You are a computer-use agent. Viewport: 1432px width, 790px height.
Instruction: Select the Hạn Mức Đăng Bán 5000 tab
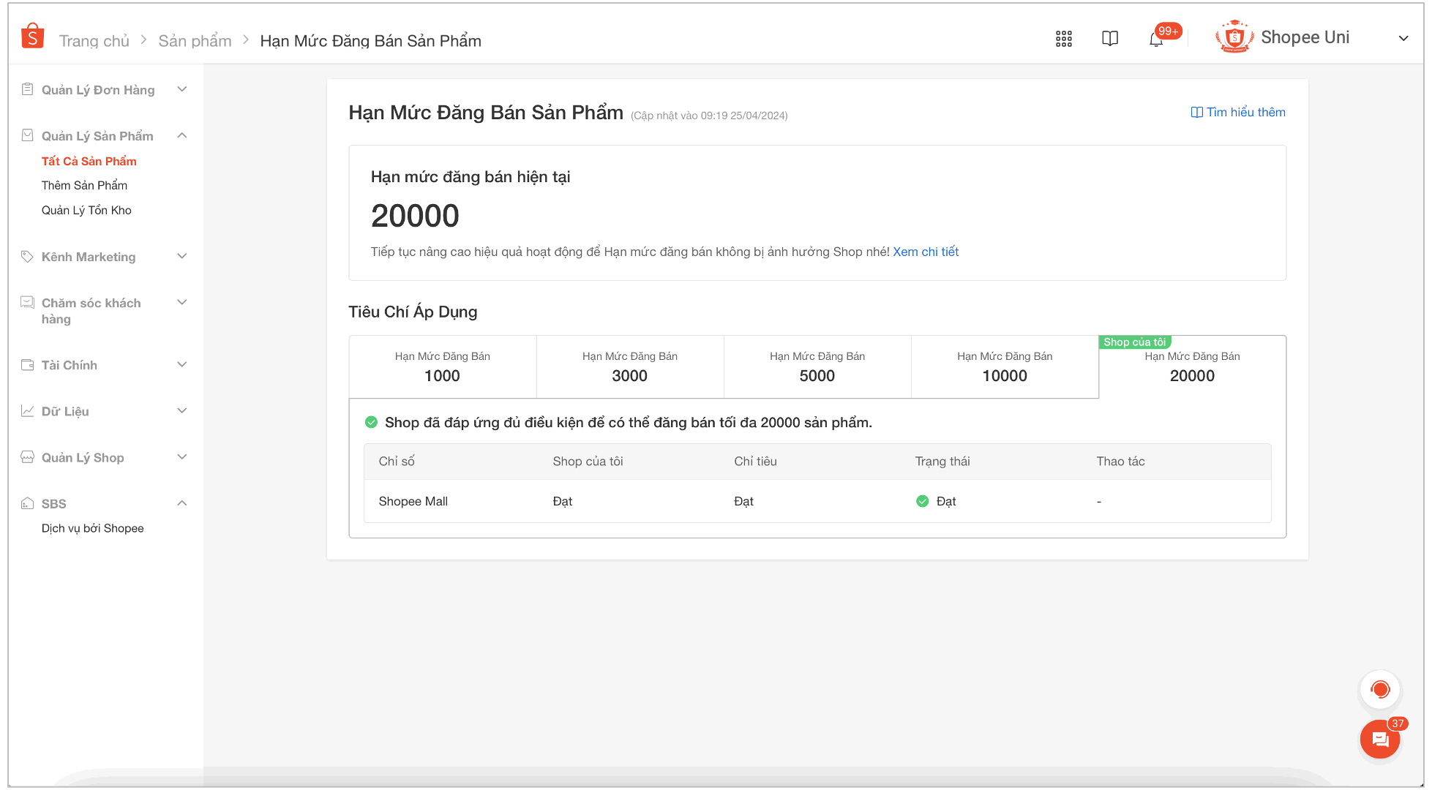pyautogui.click(x=817, y=366)
